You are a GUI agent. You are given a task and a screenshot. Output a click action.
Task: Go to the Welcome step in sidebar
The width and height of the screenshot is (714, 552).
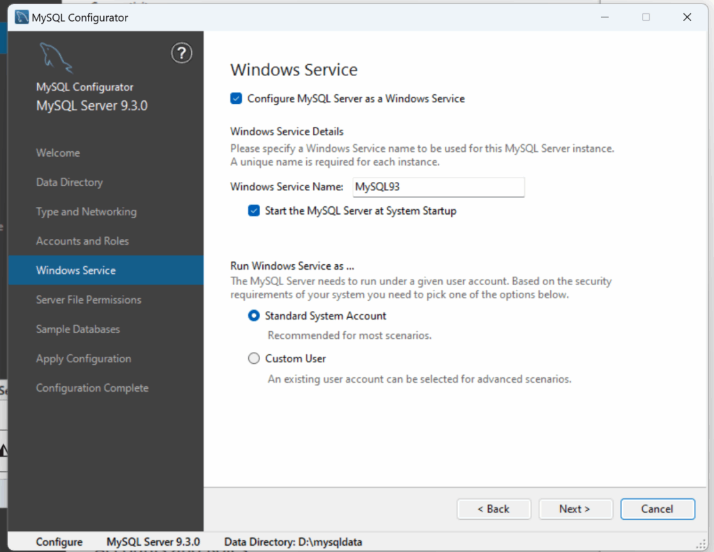58,153
